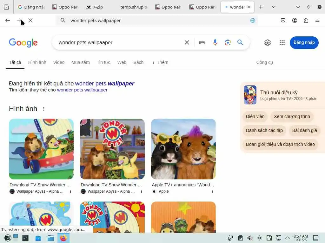Open the taskbar start menu icon
The height and width of the screenshot is (243, 325).
[x=8, y=238]
